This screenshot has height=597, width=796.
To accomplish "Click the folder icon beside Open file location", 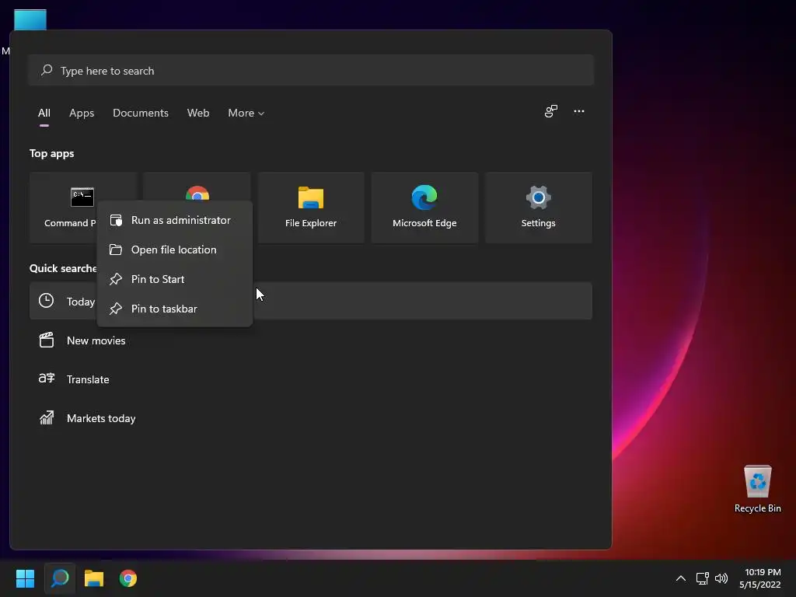I will click(116, 250).
